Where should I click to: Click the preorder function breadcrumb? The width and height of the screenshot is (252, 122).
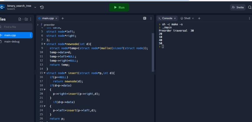(x=48, y=25)
